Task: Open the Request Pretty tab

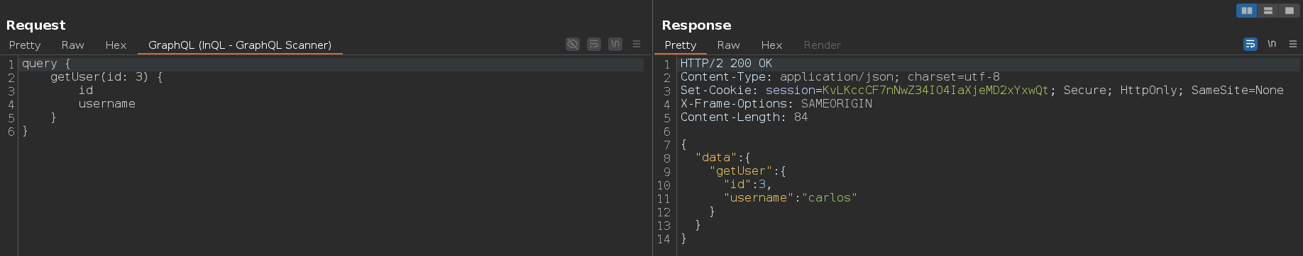Action: pos(25,45)
